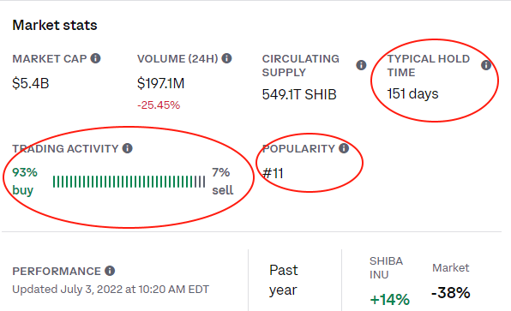Click the 93% buy label
511x311 pixels.
(x=25, y=181)
